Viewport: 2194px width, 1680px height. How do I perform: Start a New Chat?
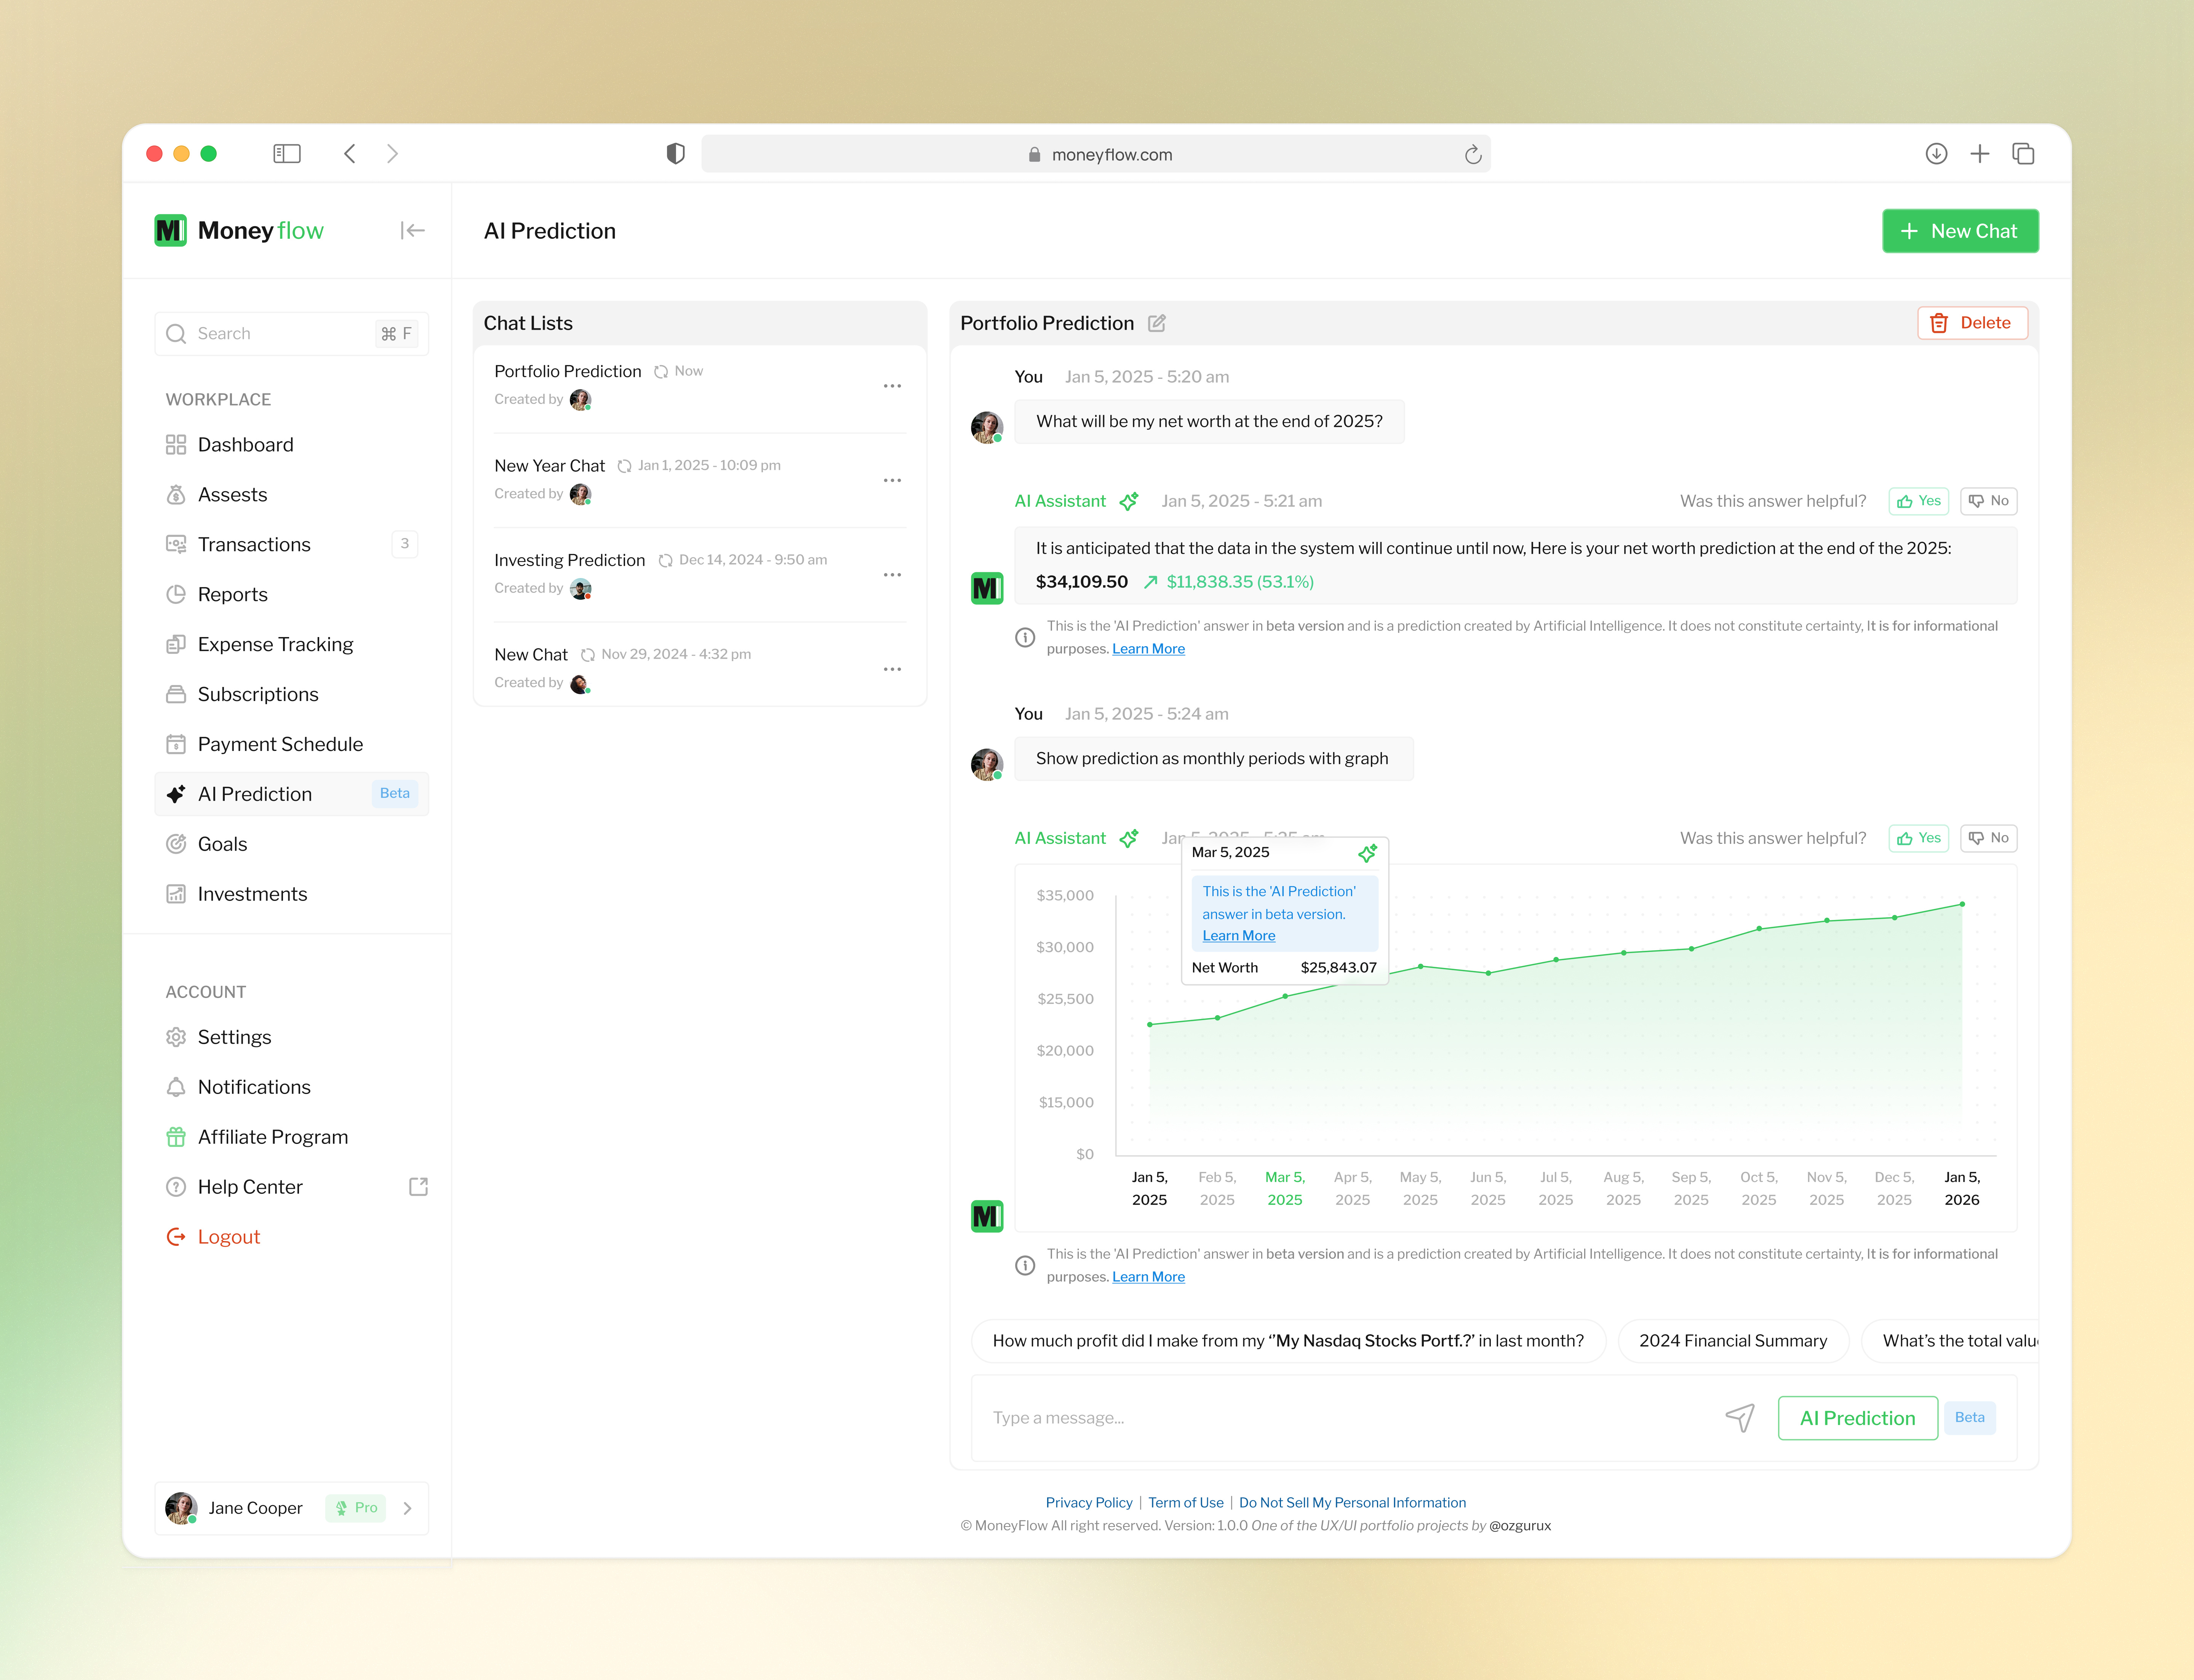[1959, 230]
